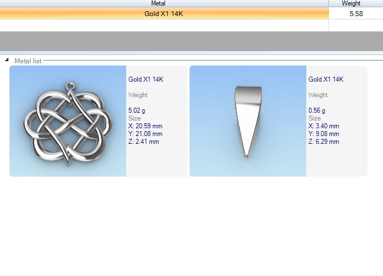The image size is (383, 276).
Task: Click the 5.02 g weight value
Action: pos(137,111)
